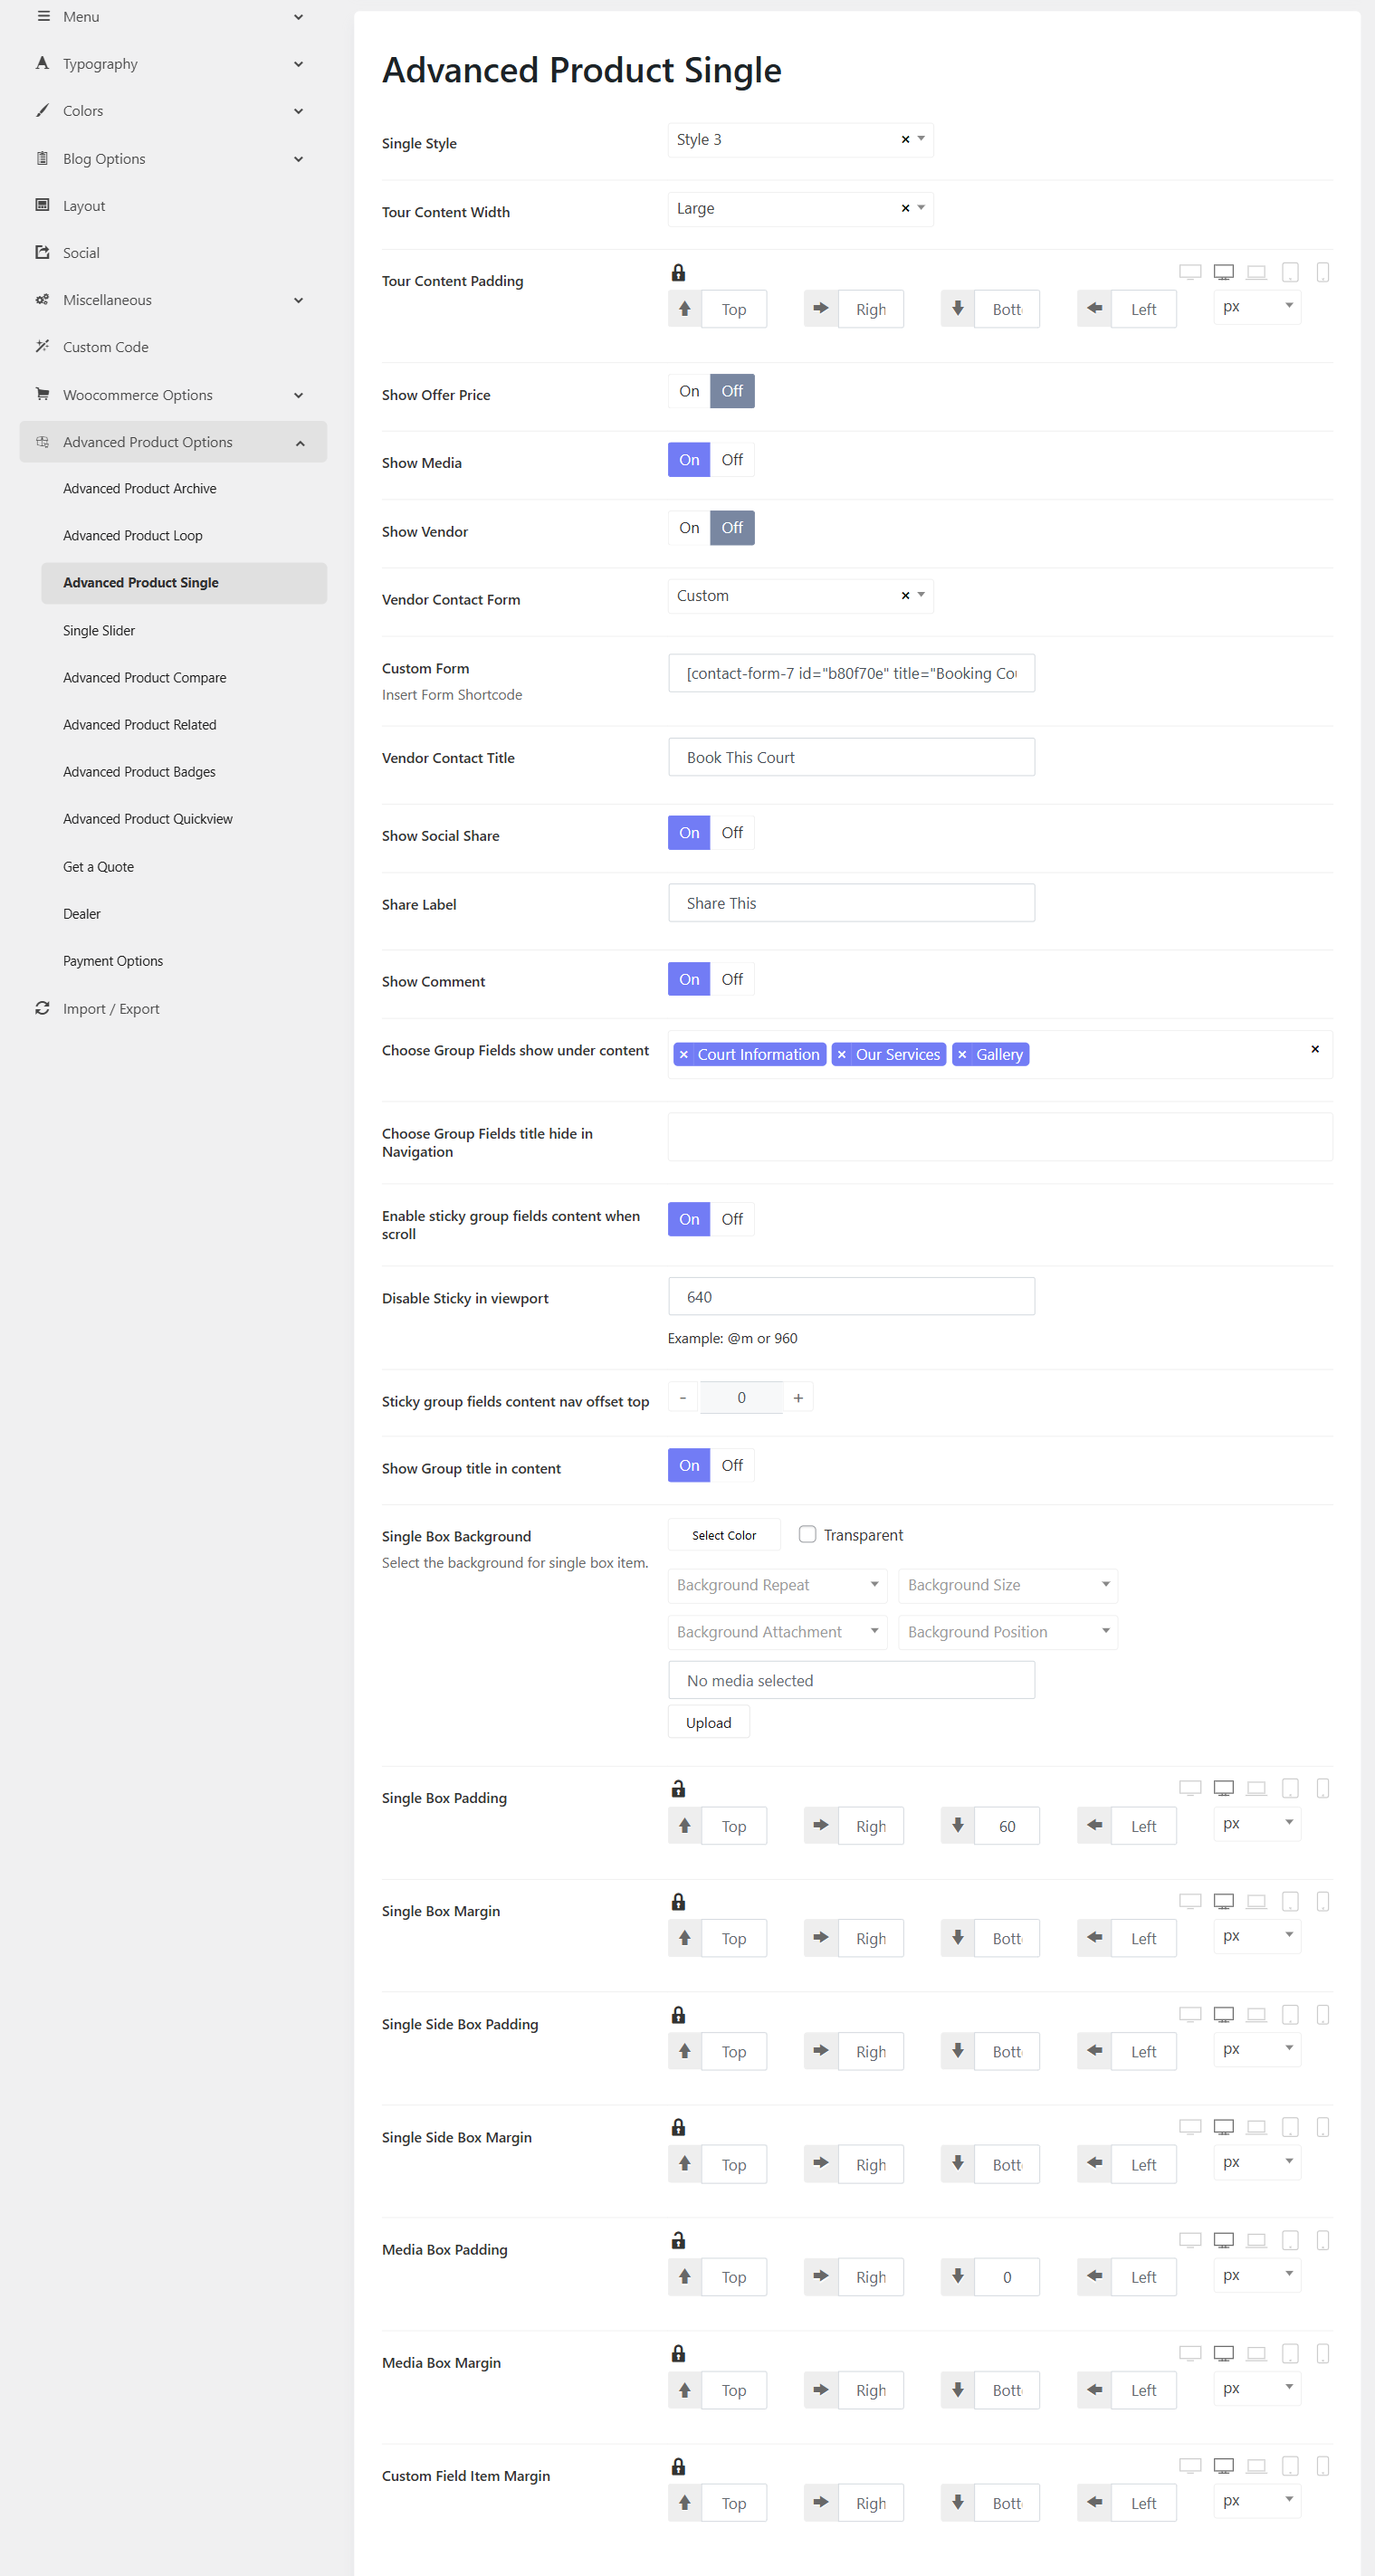This screenshot has height=2576, width=1375.
Task: Turn on Show Offer Price
Action: [689, 392]
